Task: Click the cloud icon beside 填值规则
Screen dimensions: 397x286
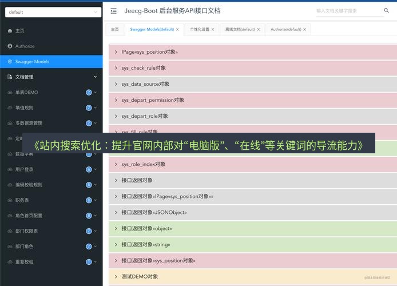Action: point(10,108)
